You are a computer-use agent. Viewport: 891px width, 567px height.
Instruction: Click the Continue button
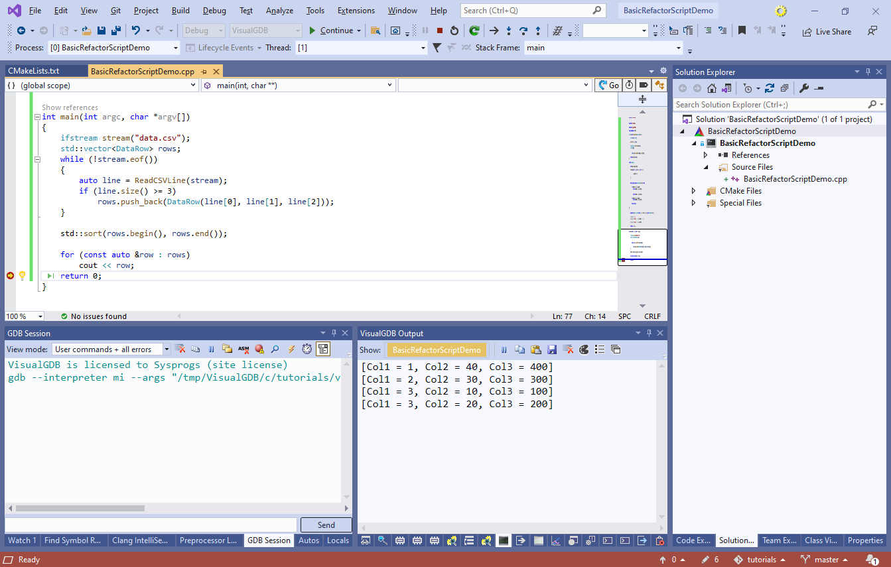[332, 31]
